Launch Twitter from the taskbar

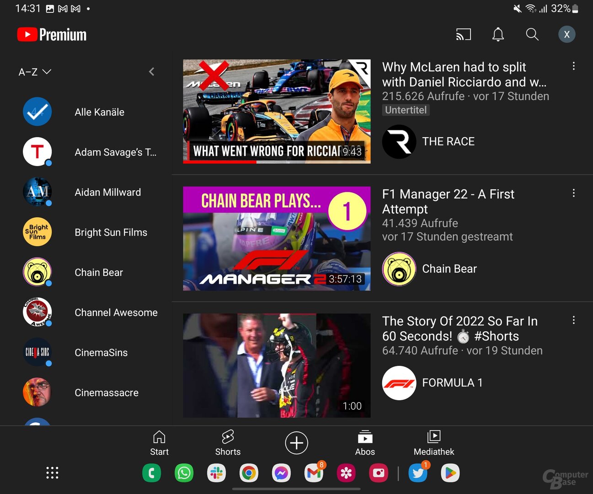point(418,473)
